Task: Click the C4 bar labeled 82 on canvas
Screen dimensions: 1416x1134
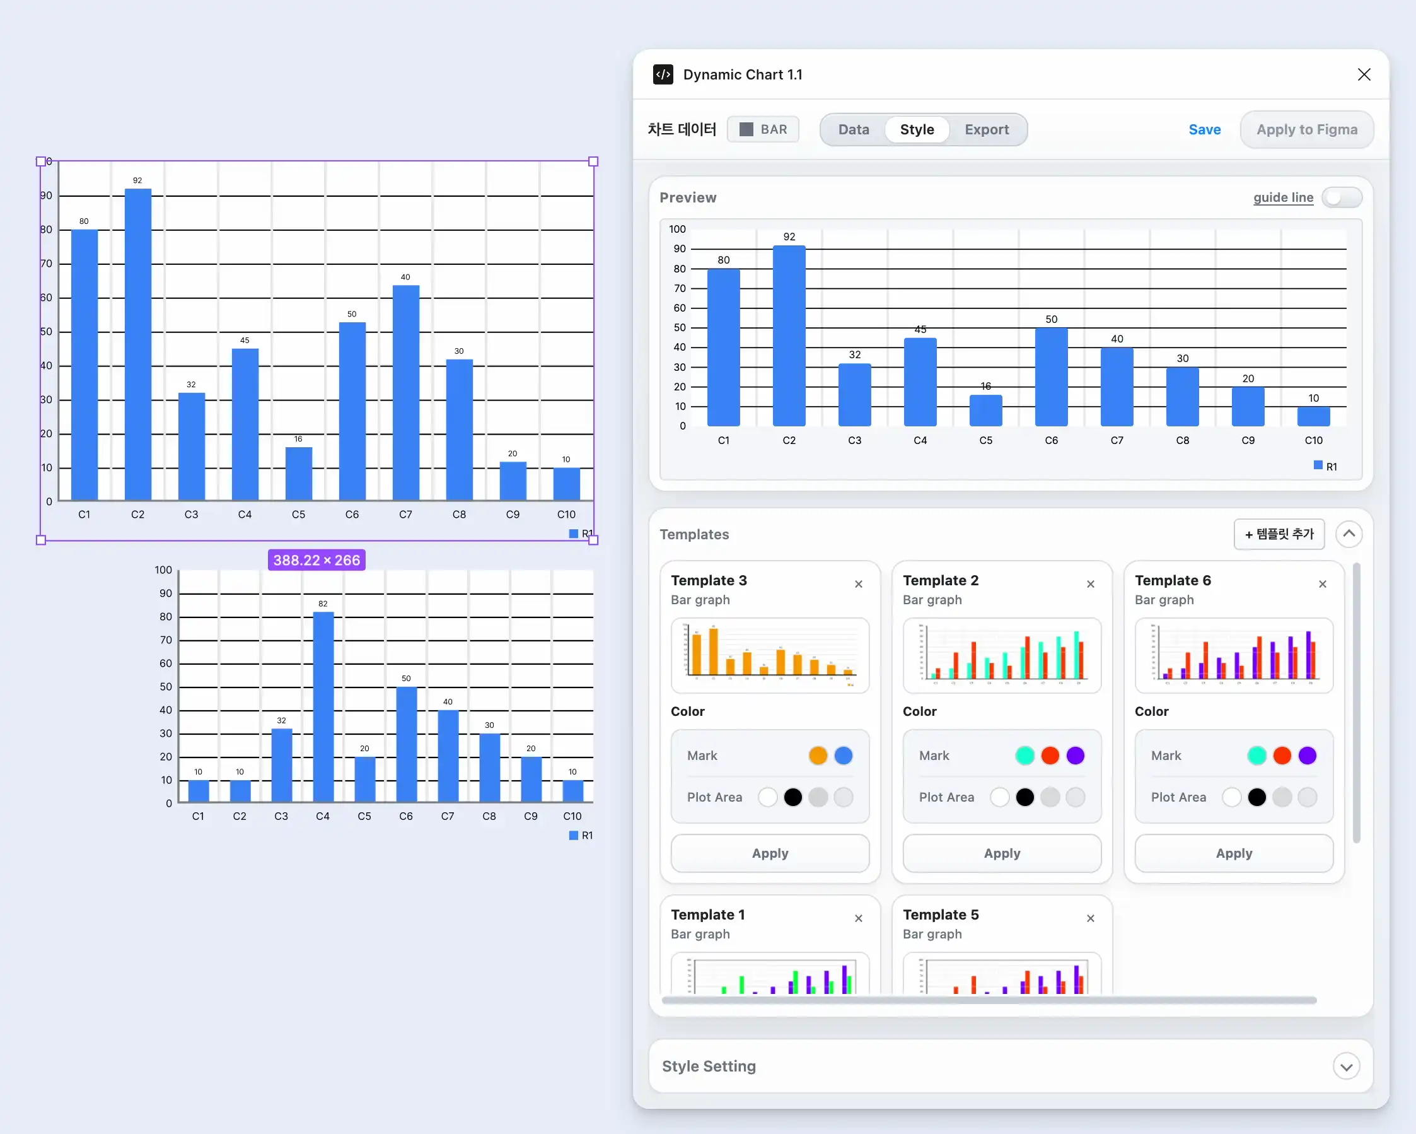Action: tap(322, 707)
